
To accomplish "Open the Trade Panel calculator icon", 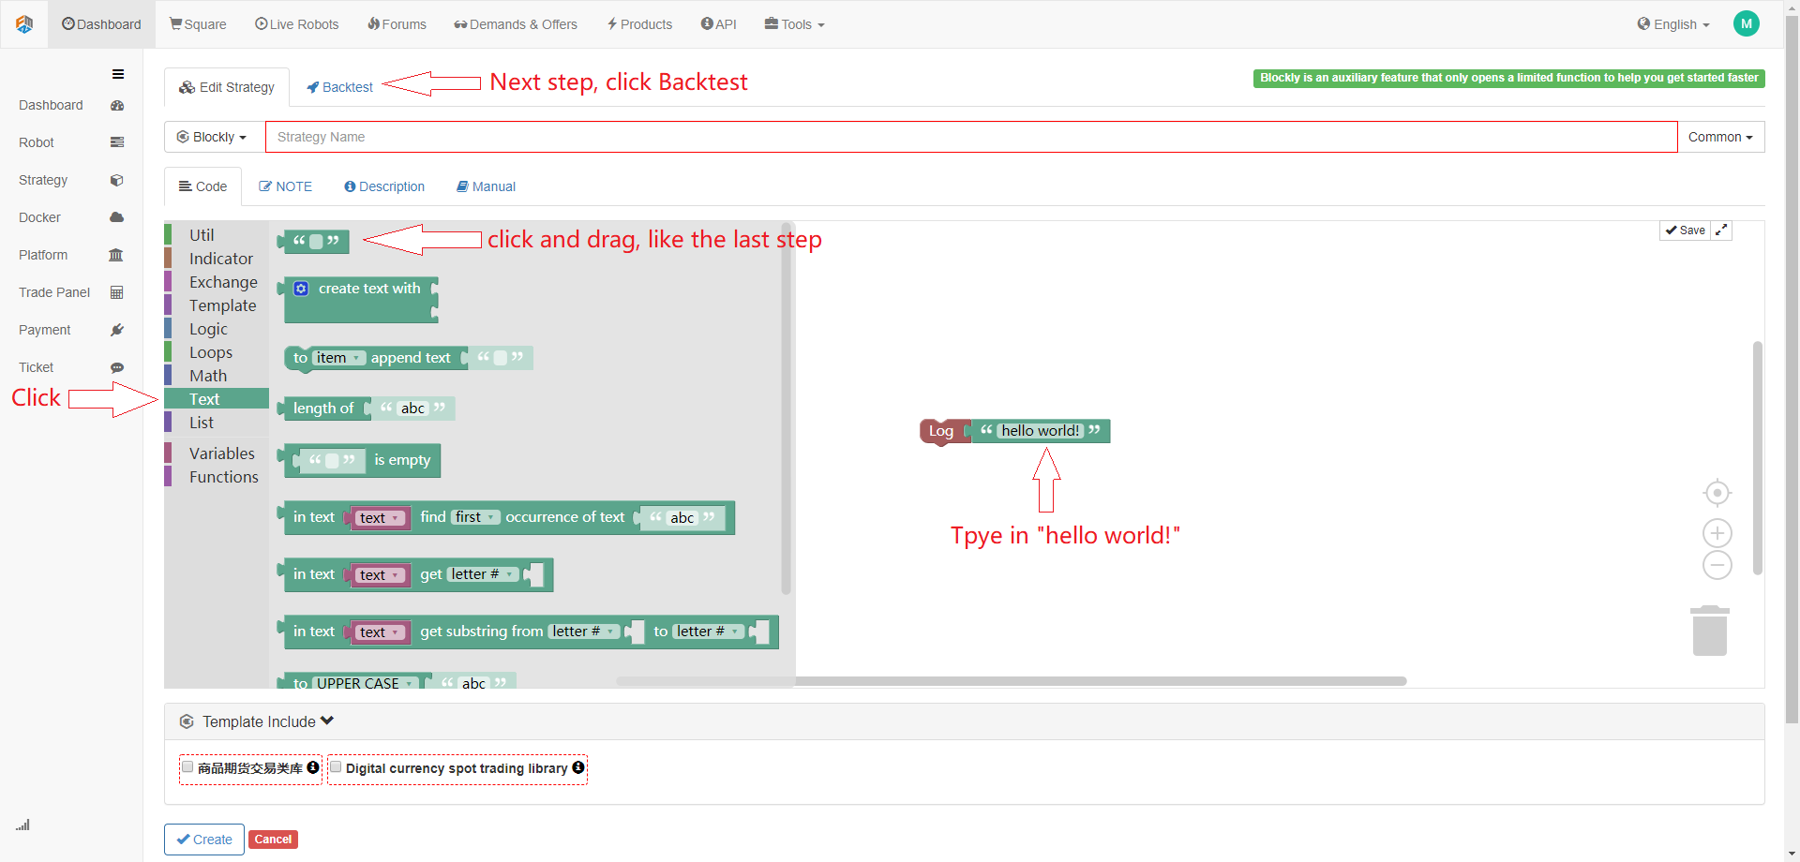I will [x=117, y=292].
